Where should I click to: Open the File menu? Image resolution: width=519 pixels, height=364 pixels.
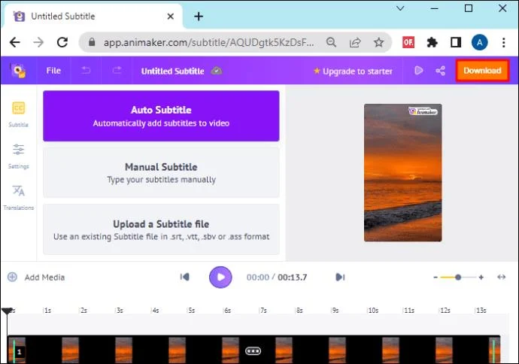tap(53, 71)
